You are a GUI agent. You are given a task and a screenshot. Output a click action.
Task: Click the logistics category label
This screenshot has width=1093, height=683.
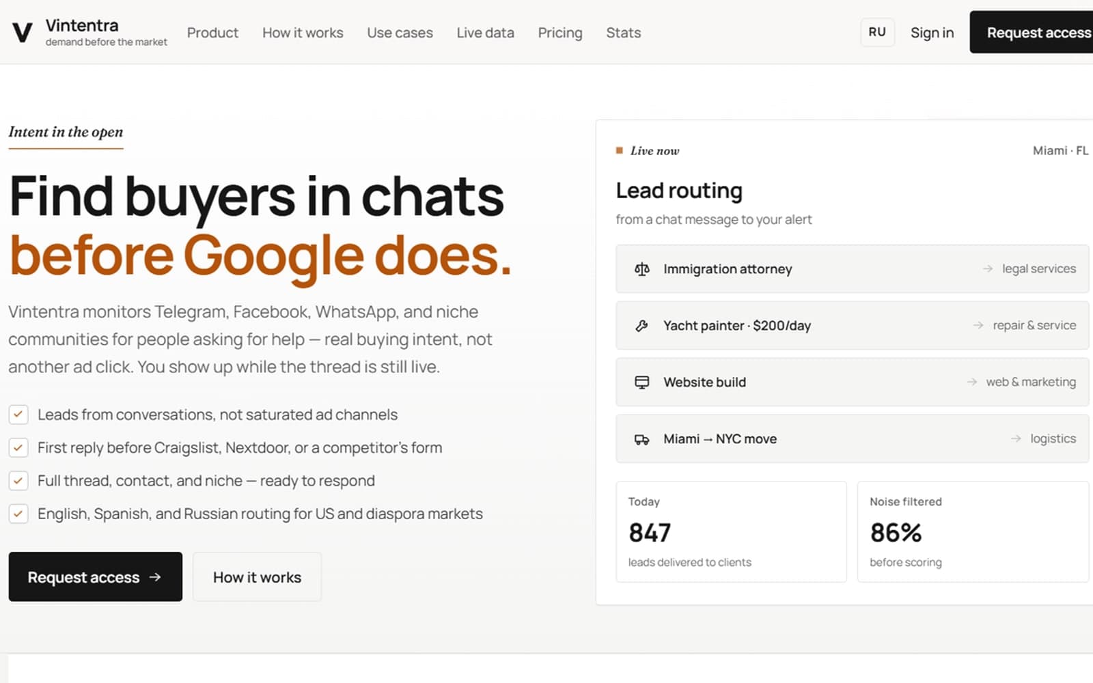tap(1053, 439)
